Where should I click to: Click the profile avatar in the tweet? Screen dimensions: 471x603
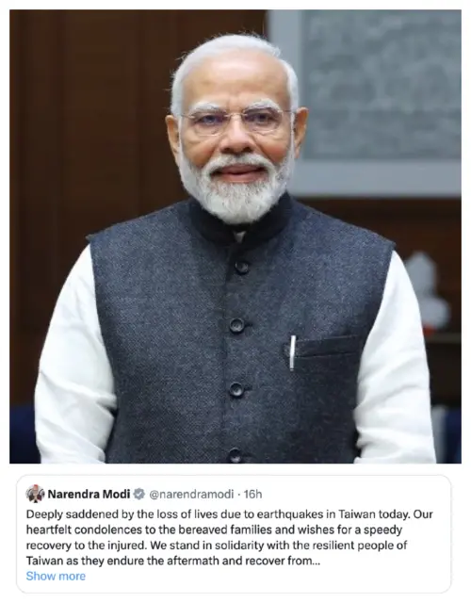tap(35, 494)
